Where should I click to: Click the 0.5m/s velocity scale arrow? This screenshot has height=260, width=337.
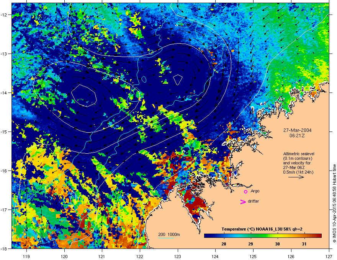click(x=296, y=177)
